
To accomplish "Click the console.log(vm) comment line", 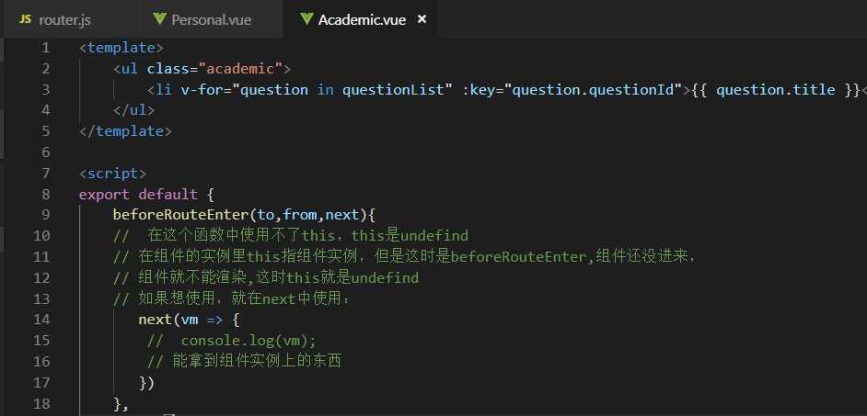I will click(x=232, y=341).
